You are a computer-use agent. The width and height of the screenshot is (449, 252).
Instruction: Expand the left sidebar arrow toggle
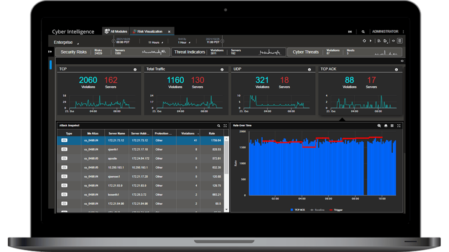(50, 52)
